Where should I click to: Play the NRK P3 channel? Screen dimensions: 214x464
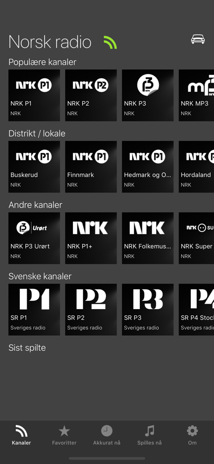[148, 95]
